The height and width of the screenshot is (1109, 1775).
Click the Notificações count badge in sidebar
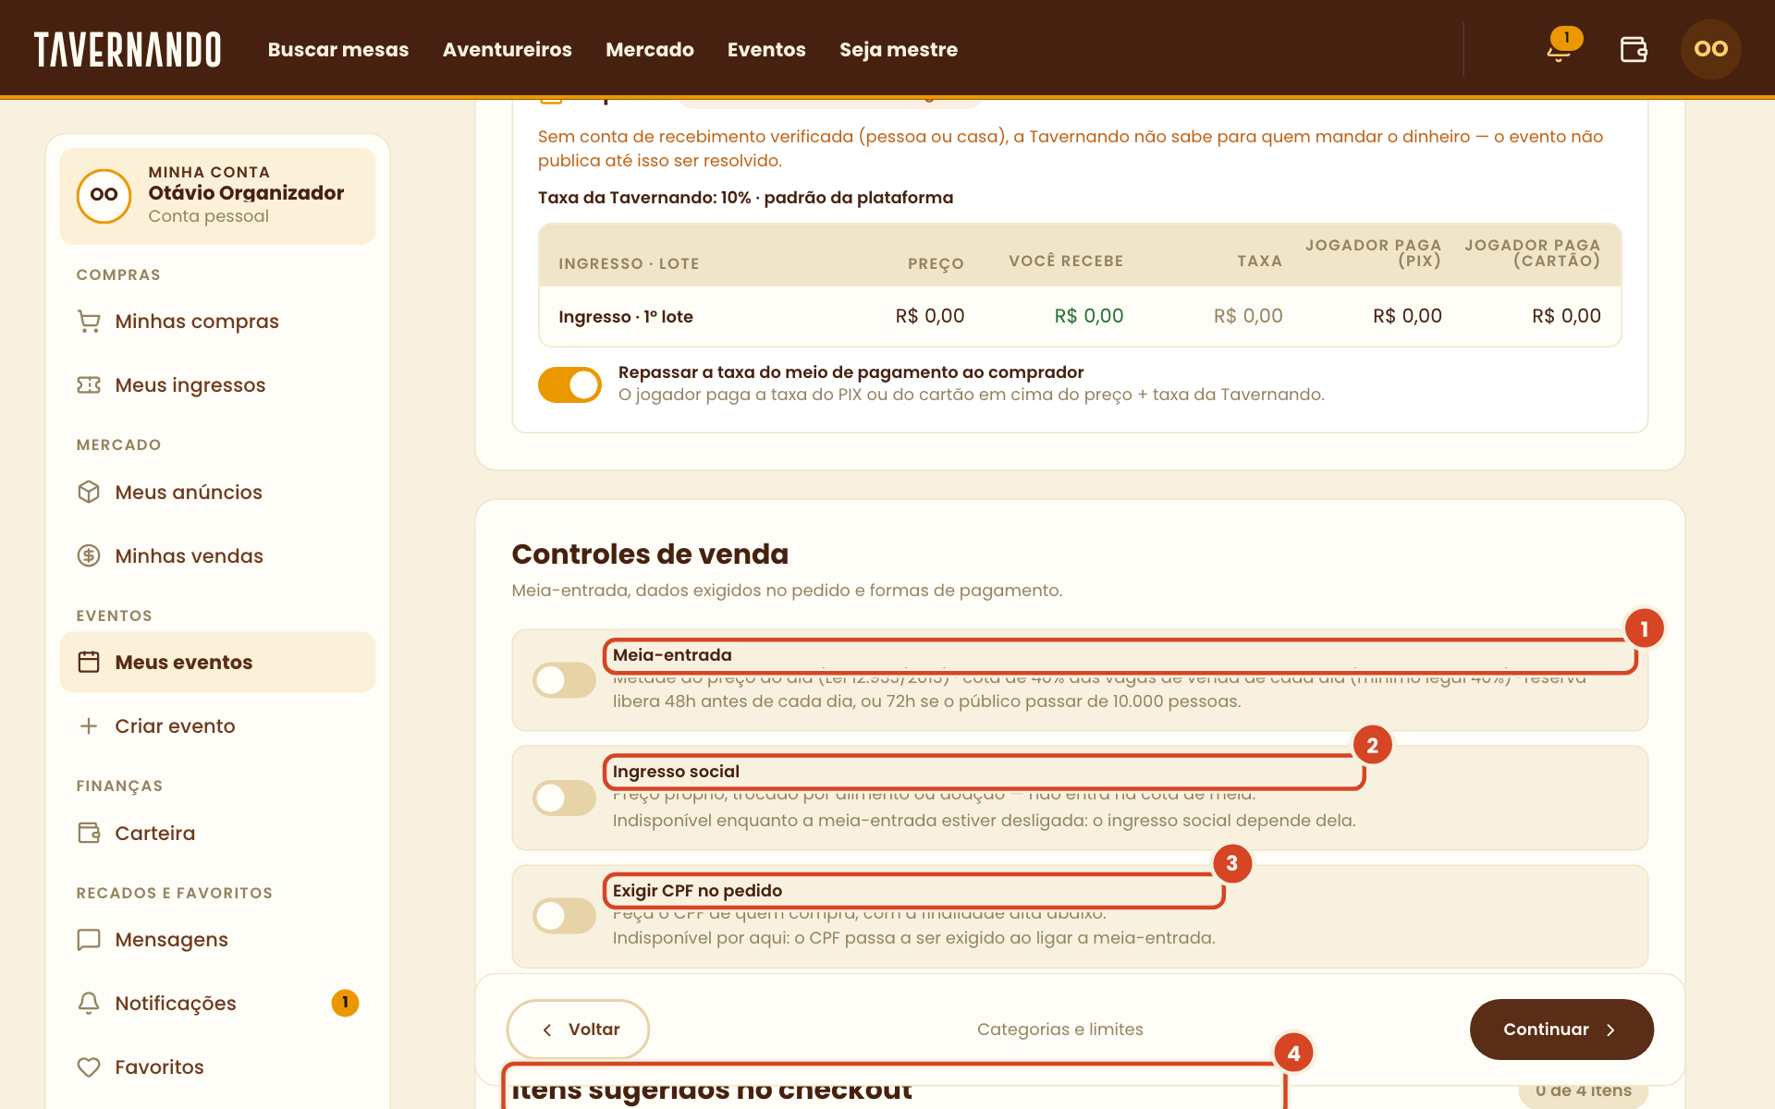tap(345, 1003)
